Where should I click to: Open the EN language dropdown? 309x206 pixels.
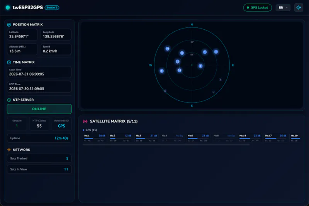click(283, 8)
